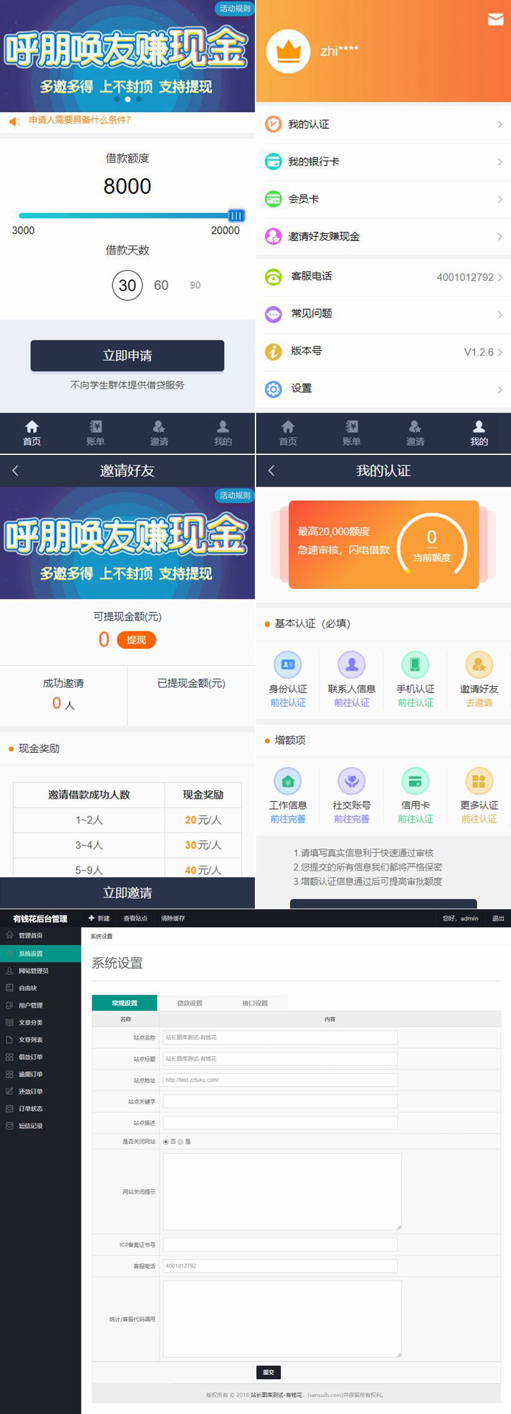Select 是 radio for 是否关闭网站
This screenshot has width=511, height=1414.
181,1142
